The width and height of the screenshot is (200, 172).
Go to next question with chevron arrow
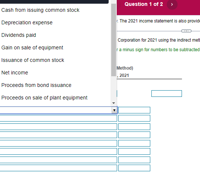[x=172, y=4]
